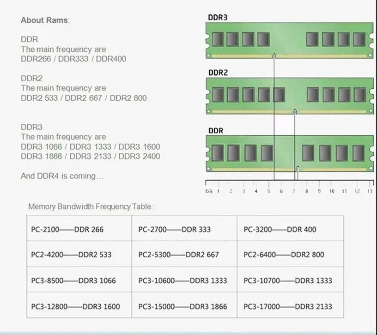Screen dimensions: 377x335
Task: Click the PC2-5300 DDR2 667 cell
Action: coord(179,255)
